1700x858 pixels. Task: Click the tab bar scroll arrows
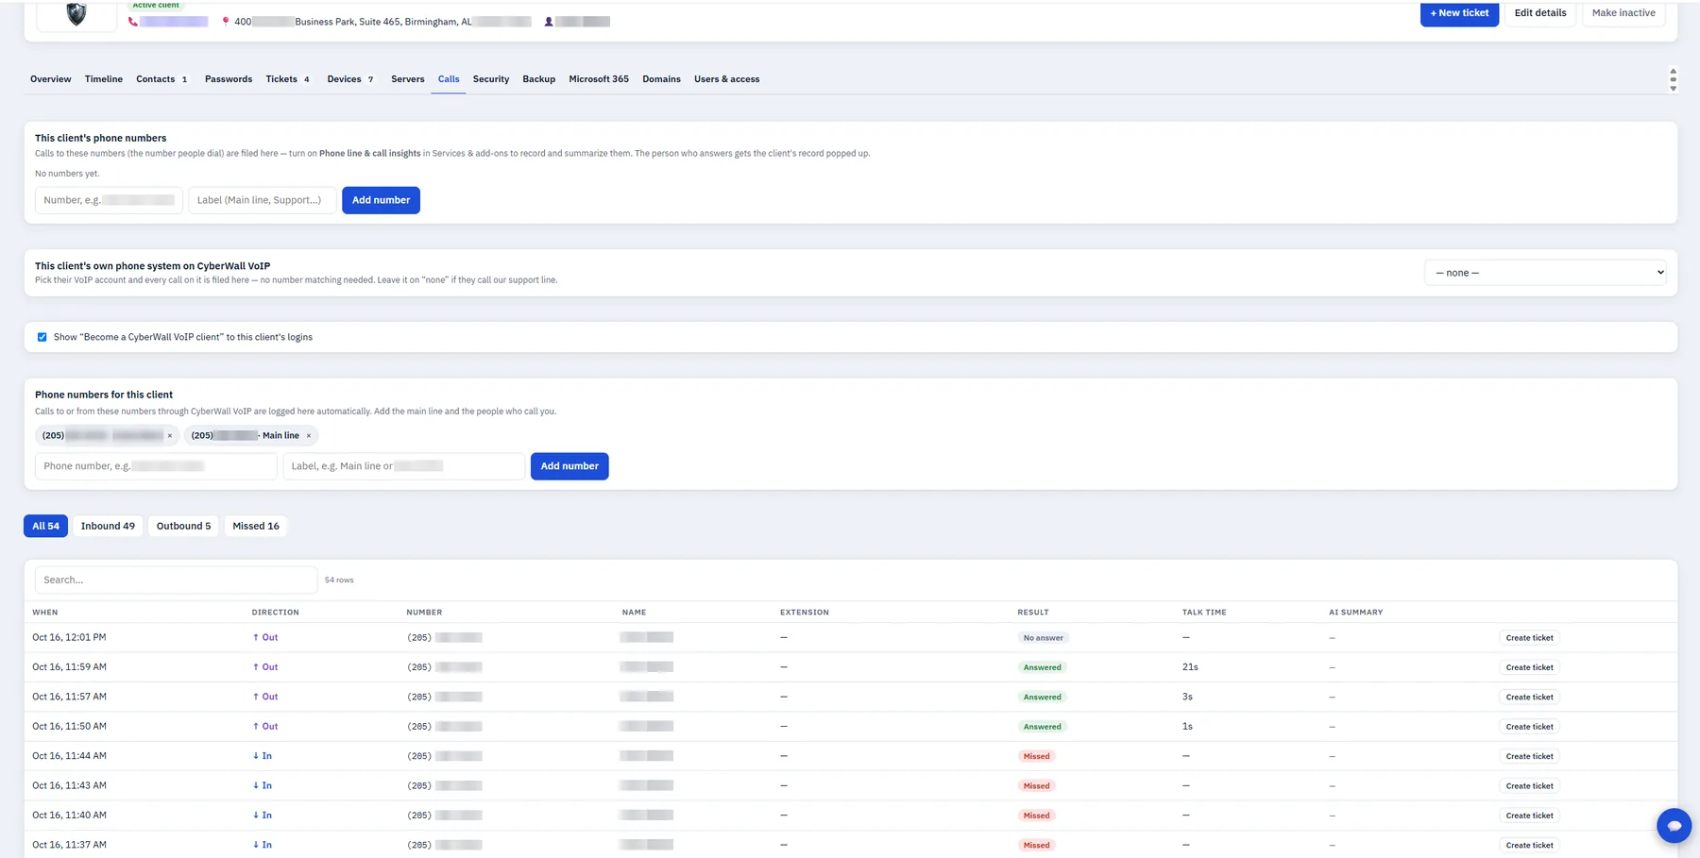pyautogui.click(x=1673, y=79)
